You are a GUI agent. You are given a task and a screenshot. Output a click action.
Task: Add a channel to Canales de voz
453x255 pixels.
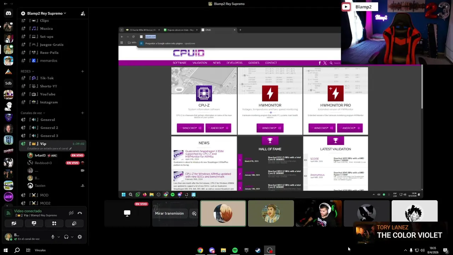[x=82, y=113]
